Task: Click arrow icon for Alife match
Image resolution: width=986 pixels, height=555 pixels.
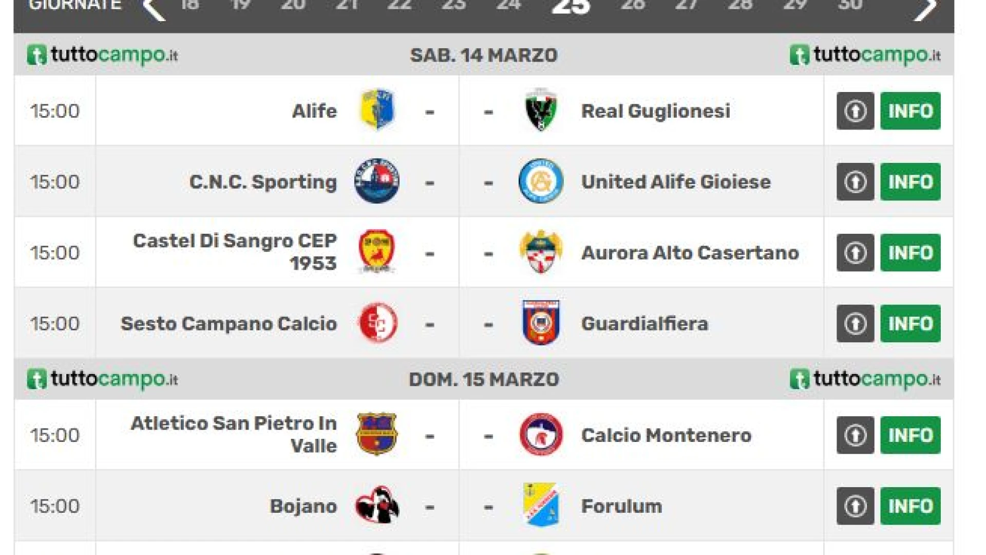Action: (x=855, y=111)
